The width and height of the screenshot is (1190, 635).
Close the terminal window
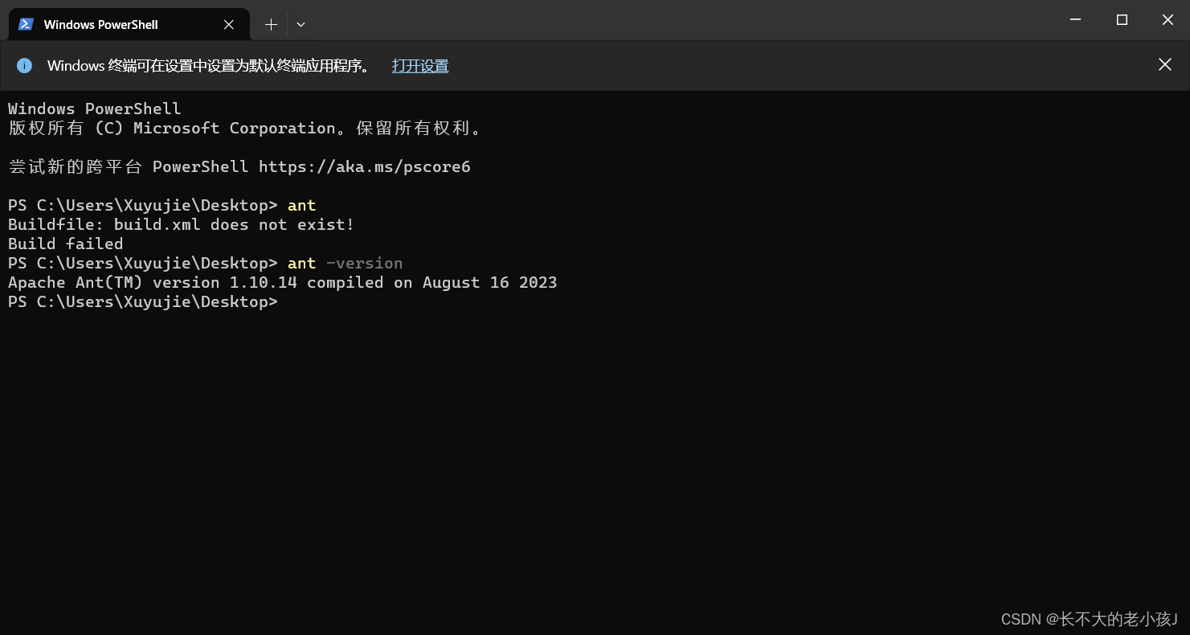(x=1168, y=20)
